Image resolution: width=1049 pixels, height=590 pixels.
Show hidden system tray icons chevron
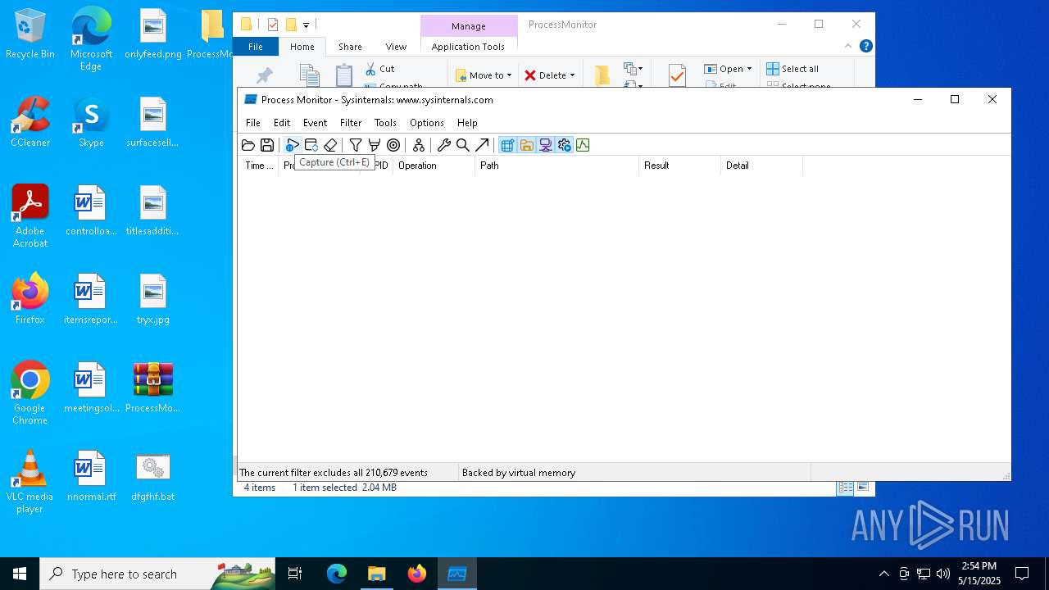(883, 574)
